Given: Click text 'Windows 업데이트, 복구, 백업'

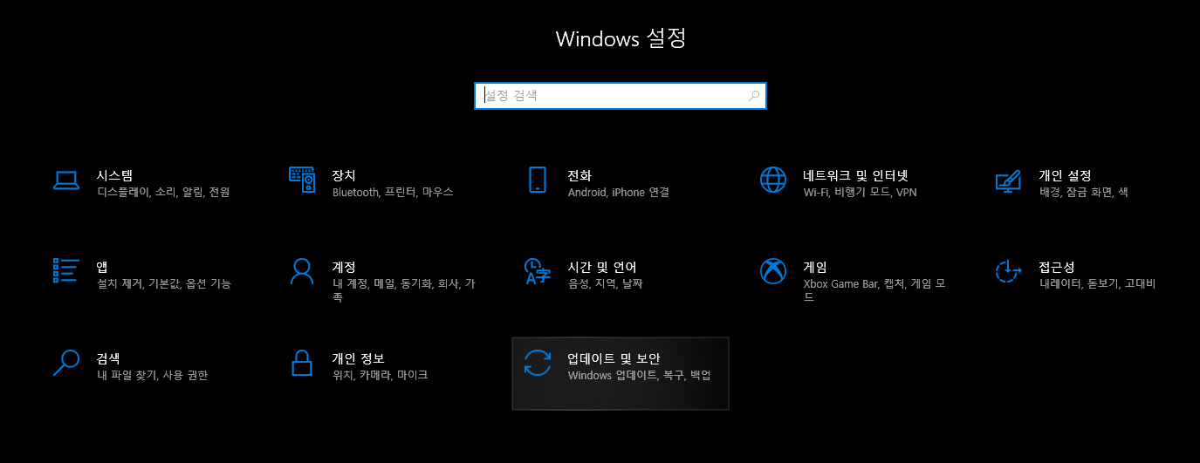Looking at the screenshot, I should [x=640, y=375].
